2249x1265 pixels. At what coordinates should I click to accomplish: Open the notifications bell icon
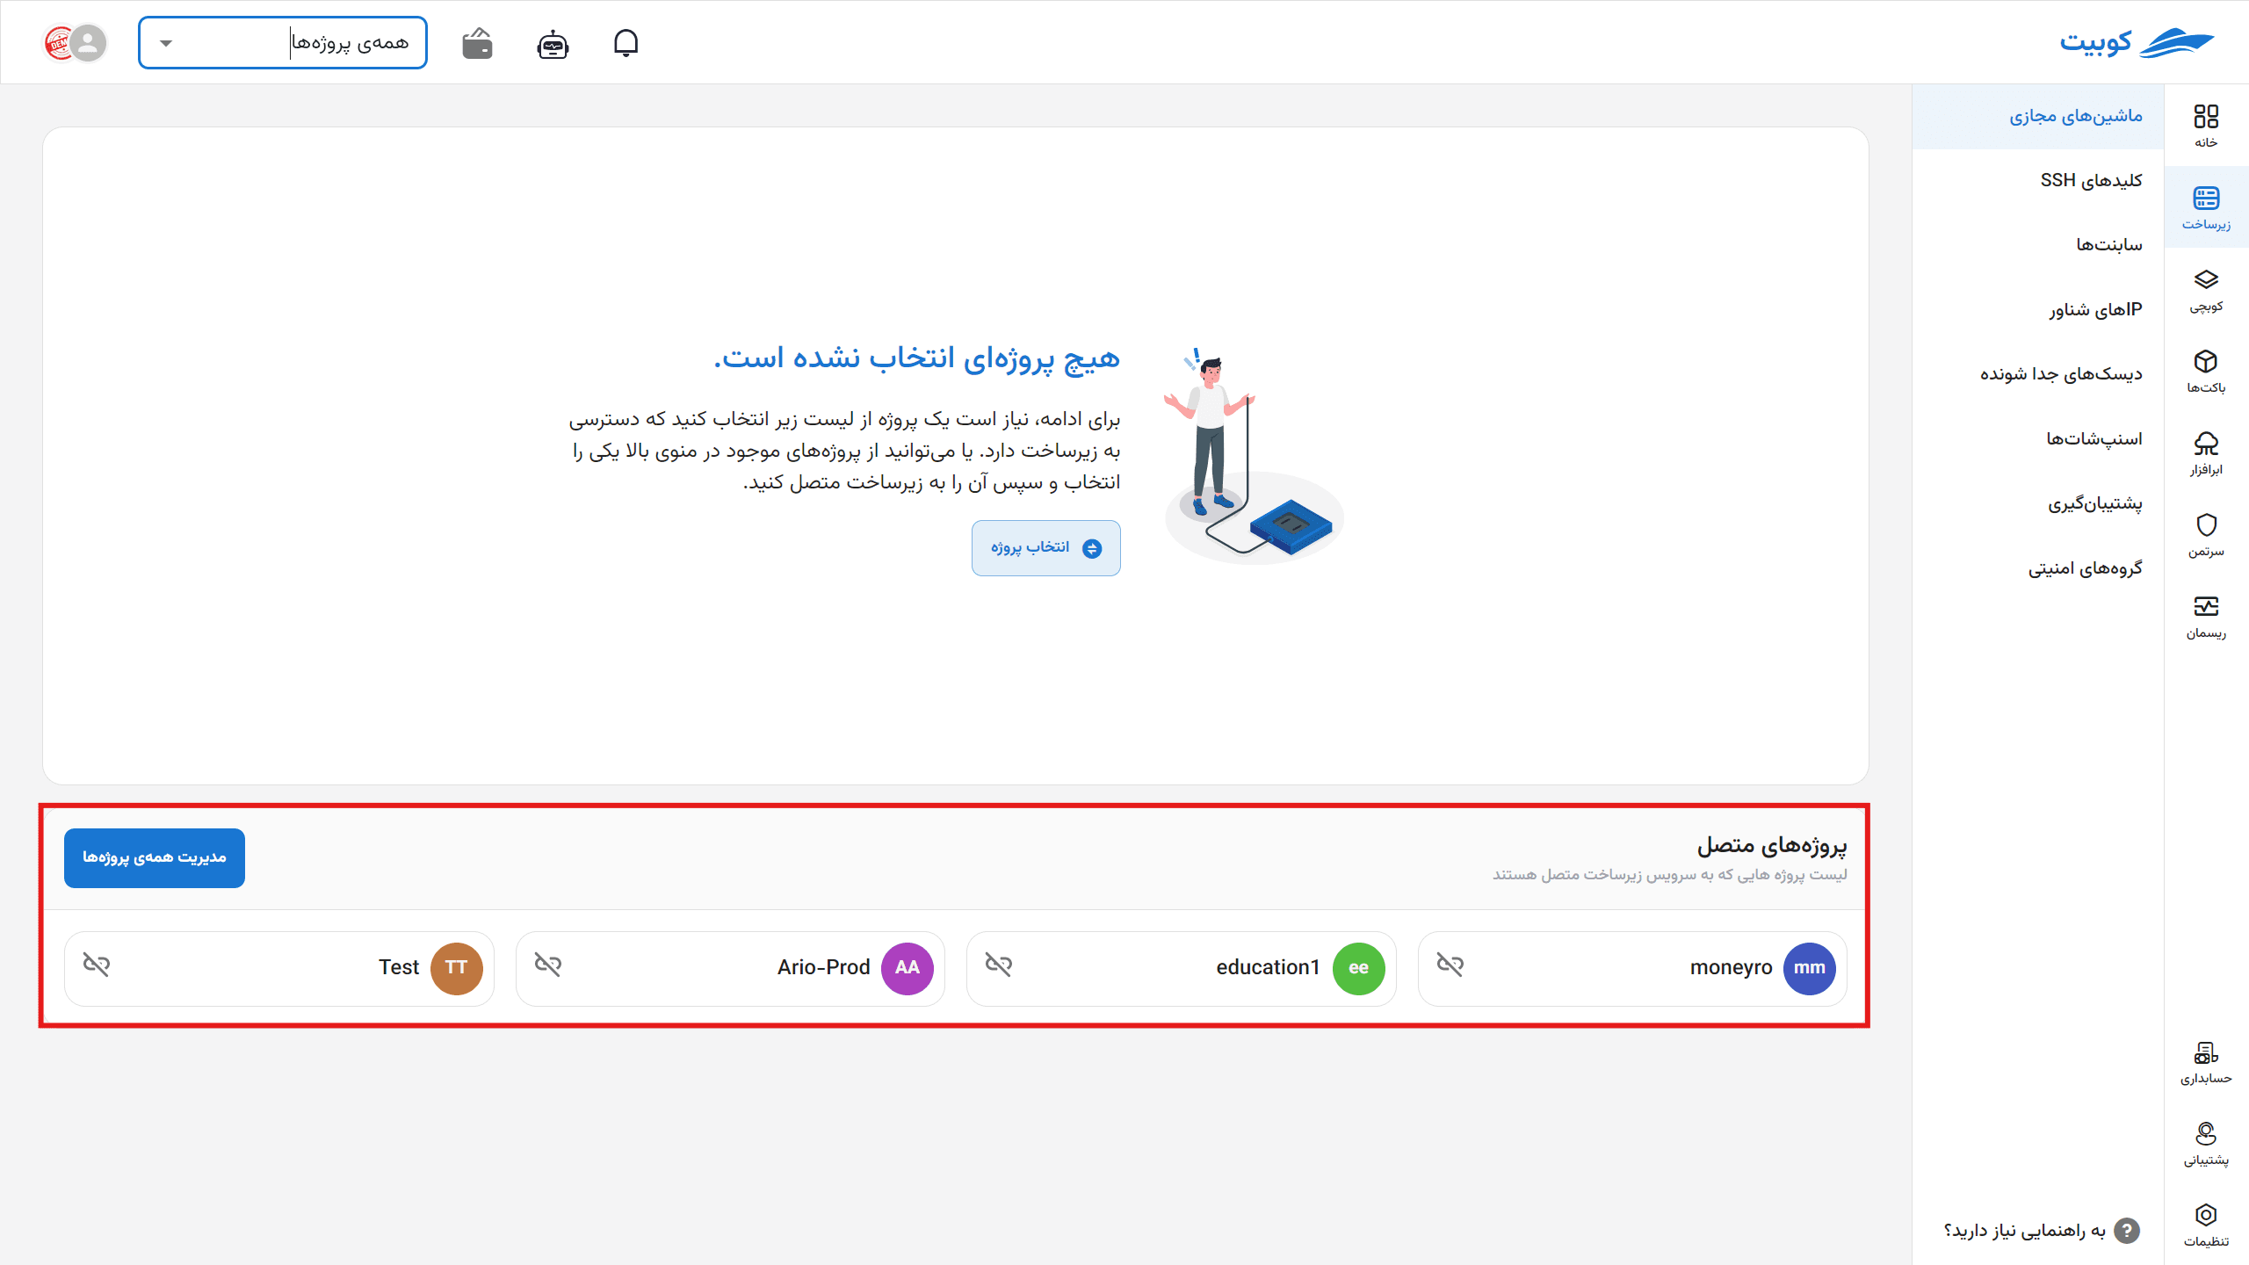626,43
